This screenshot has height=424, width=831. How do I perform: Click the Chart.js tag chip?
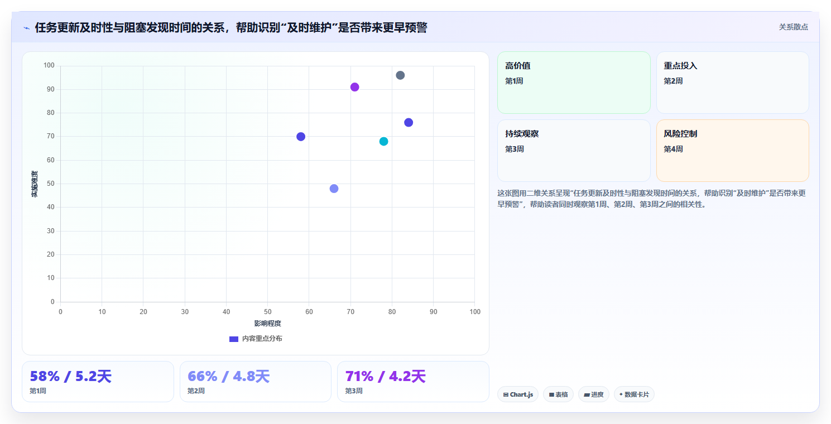pos(518,394)
